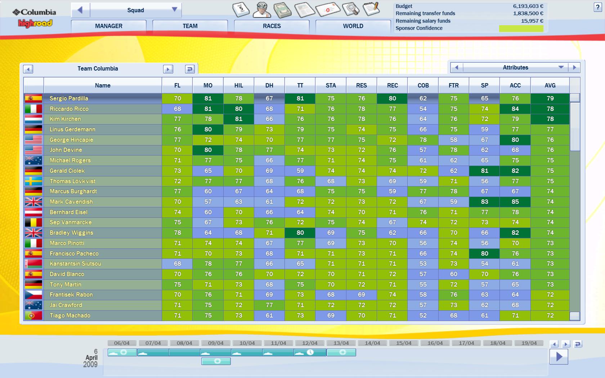The height and width of the screenshot is (378, 605).
Task: Open the mail envelope inbox icon
Action: click(328, 10)
